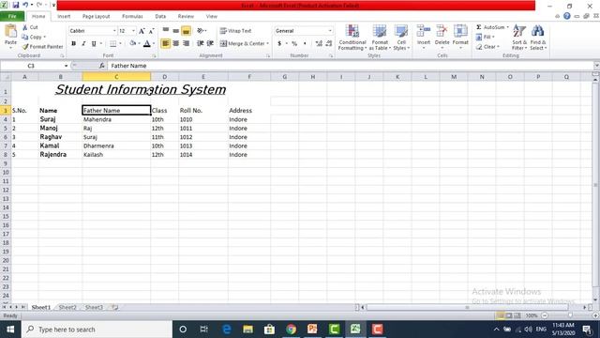Click the formula bar showing Father Name

pos(350,66)
